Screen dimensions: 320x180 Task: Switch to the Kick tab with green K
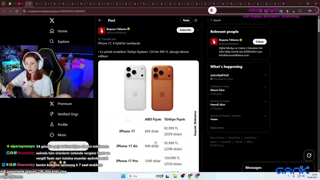click(x=10, y=4)
